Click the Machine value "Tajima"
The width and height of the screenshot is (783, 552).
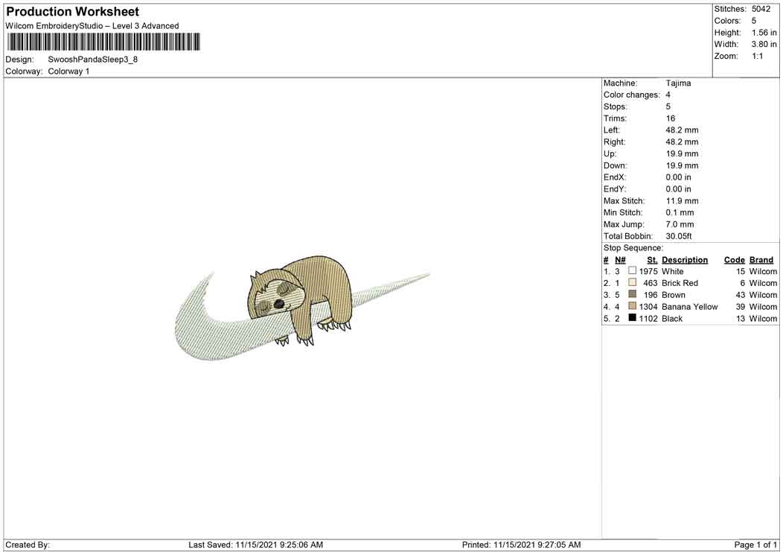click(678, 83)
